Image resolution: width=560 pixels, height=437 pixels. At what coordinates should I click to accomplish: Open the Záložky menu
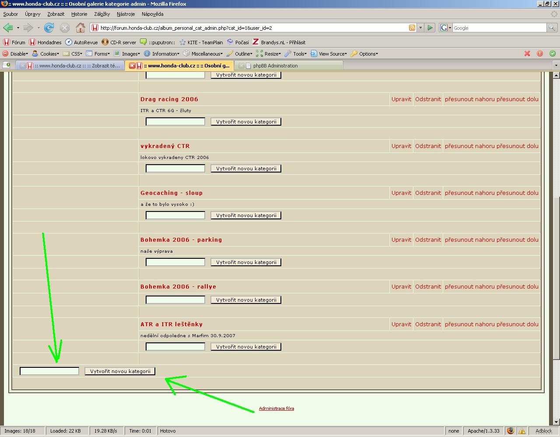pos(101,14)
